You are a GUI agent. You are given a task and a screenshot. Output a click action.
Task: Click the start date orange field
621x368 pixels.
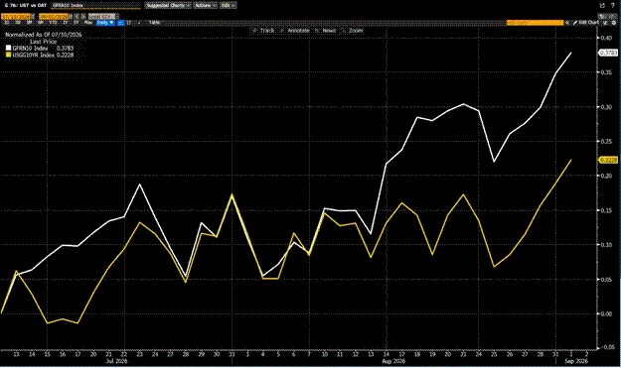pos(16,16)
